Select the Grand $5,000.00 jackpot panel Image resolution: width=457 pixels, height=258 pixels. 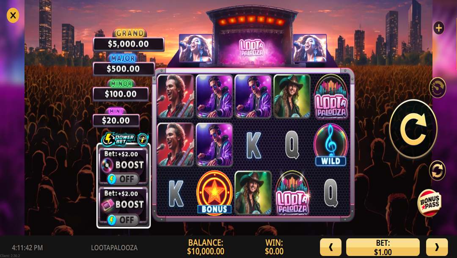coord(129,41)
